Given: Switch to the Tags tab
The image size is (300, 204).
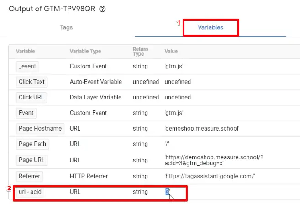Looking at the screenshot, I should 66,27.
